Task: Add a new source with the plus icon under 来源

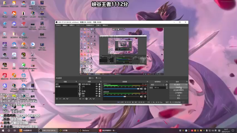Action: (x=80, y=99)
